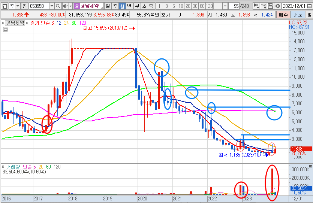
Task: Expand the speaker options dropdown arrow
Action: [70, 6]
